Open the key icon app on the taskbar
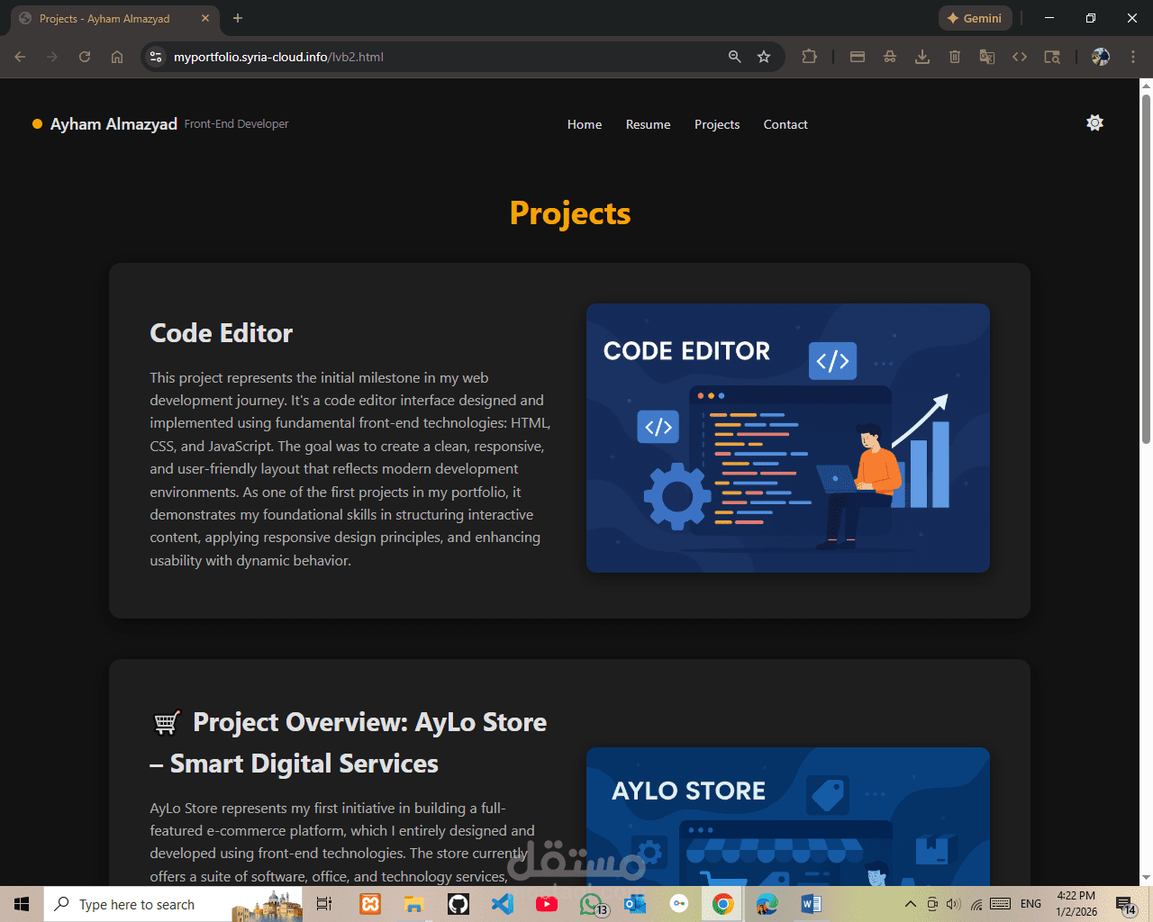 (x=679, y=904)
